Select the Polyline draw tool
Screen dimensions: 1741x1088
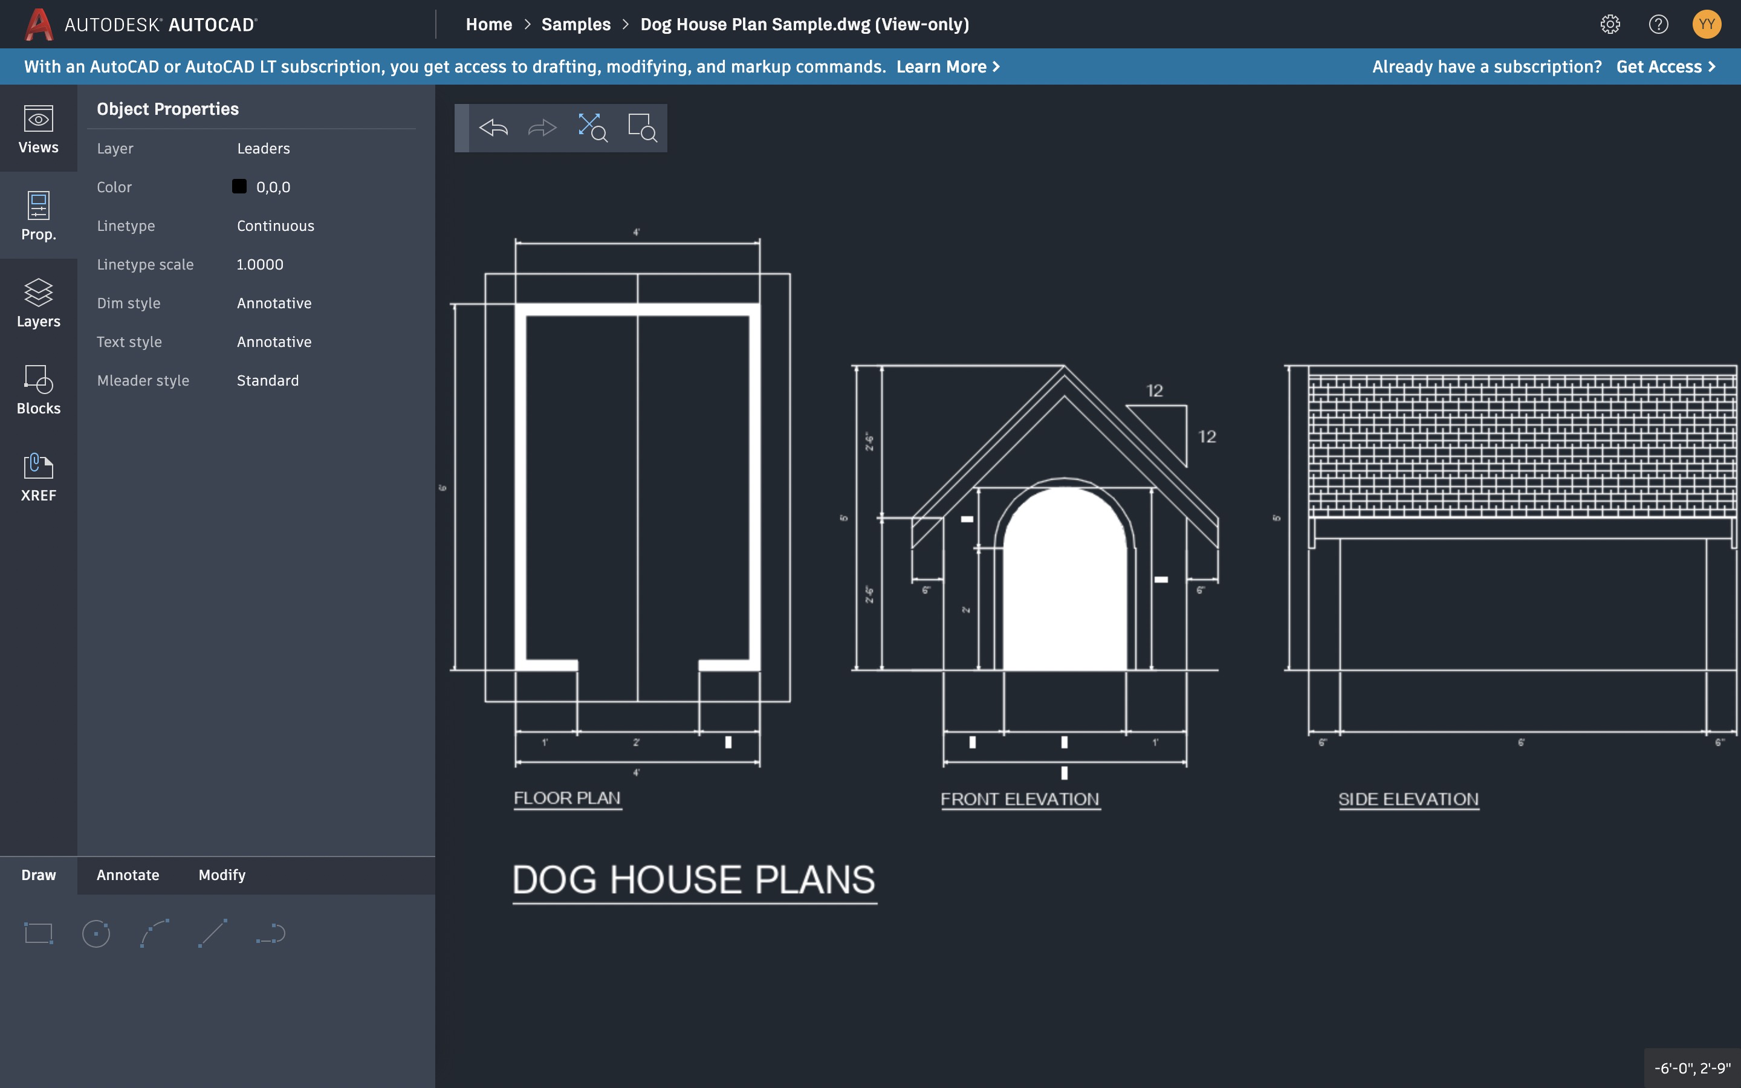[271, 933]
